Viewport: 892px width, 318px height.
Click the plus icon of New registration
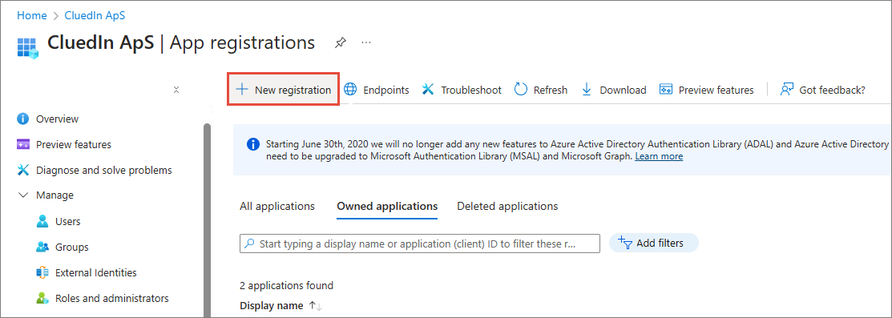point(242,90)
